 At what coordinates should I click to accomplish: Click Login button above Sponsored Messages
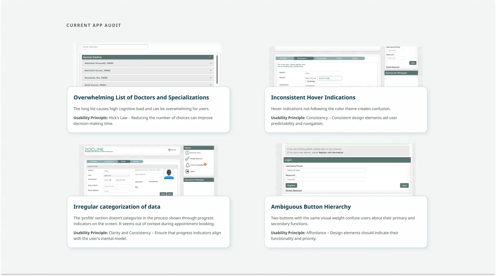tap(413, 63)
